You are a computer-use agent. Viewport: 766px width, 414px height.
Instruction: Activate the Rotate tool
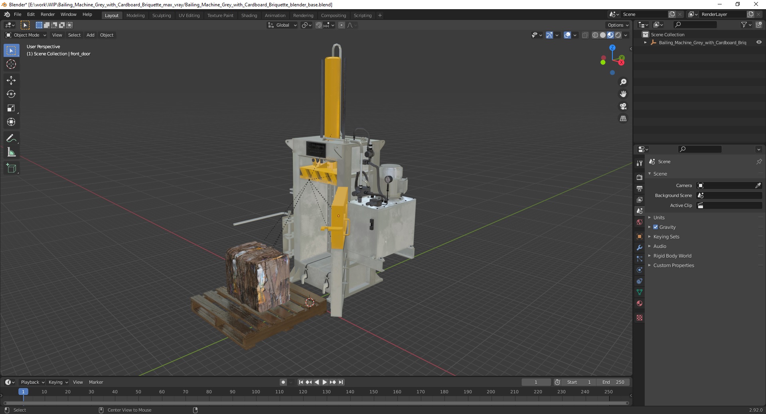(11, 94)
